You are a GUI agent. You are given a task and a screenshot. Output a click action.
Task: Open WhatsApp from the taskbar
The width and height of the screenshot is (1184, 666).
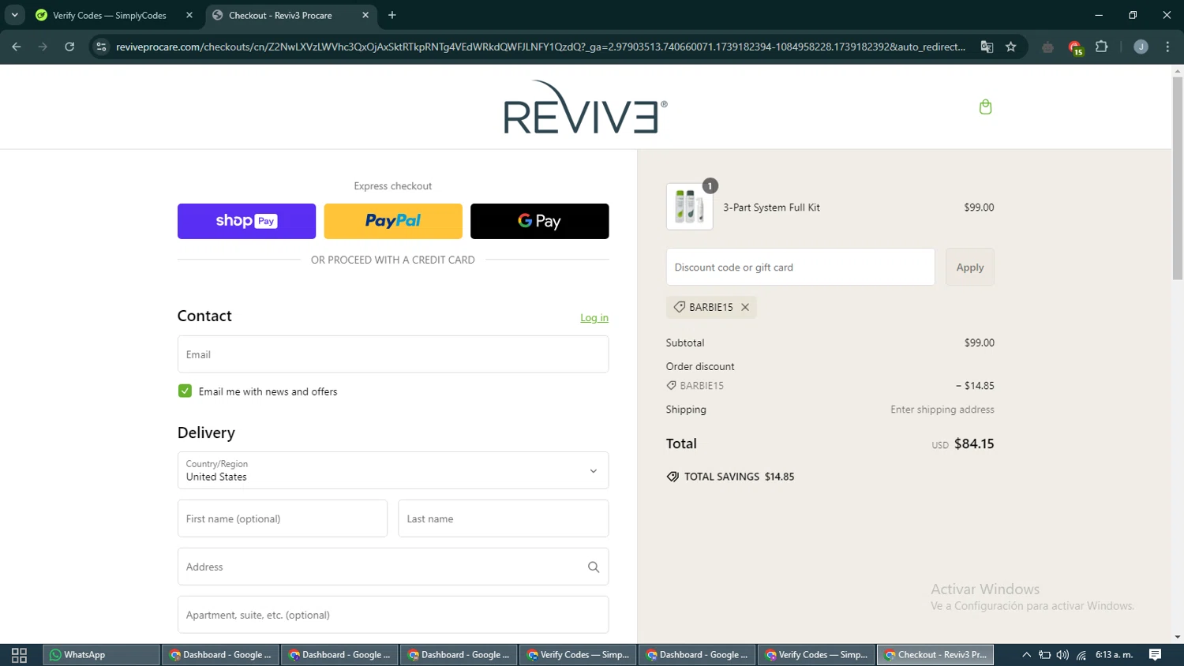point(101,655)
